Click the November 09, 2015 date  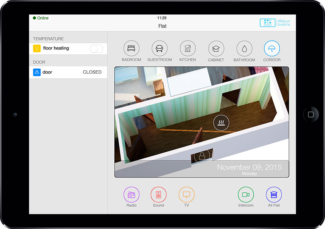pyautogui.click(x=249, y=167)
